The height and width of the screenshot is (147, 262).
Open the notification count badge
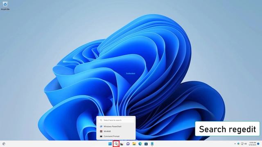tap(258, 144)
